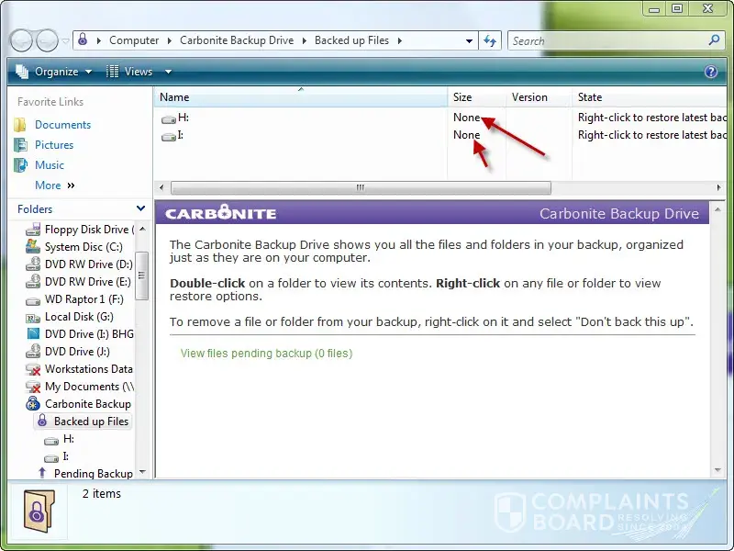Select System Disc (C:) in folder tree

74,246
